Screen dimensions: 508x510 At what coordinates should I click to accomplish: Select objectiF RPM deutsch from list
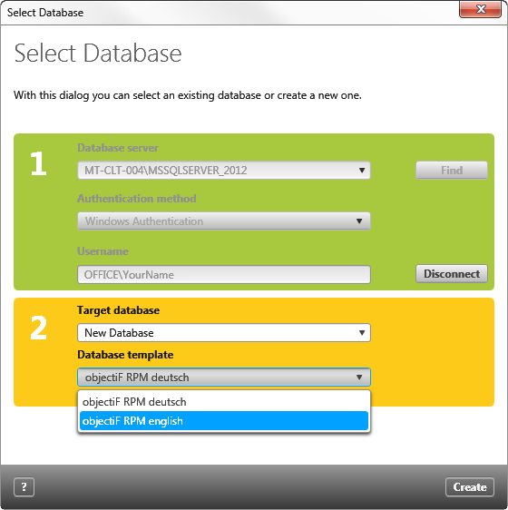click(x=224, y=402)
